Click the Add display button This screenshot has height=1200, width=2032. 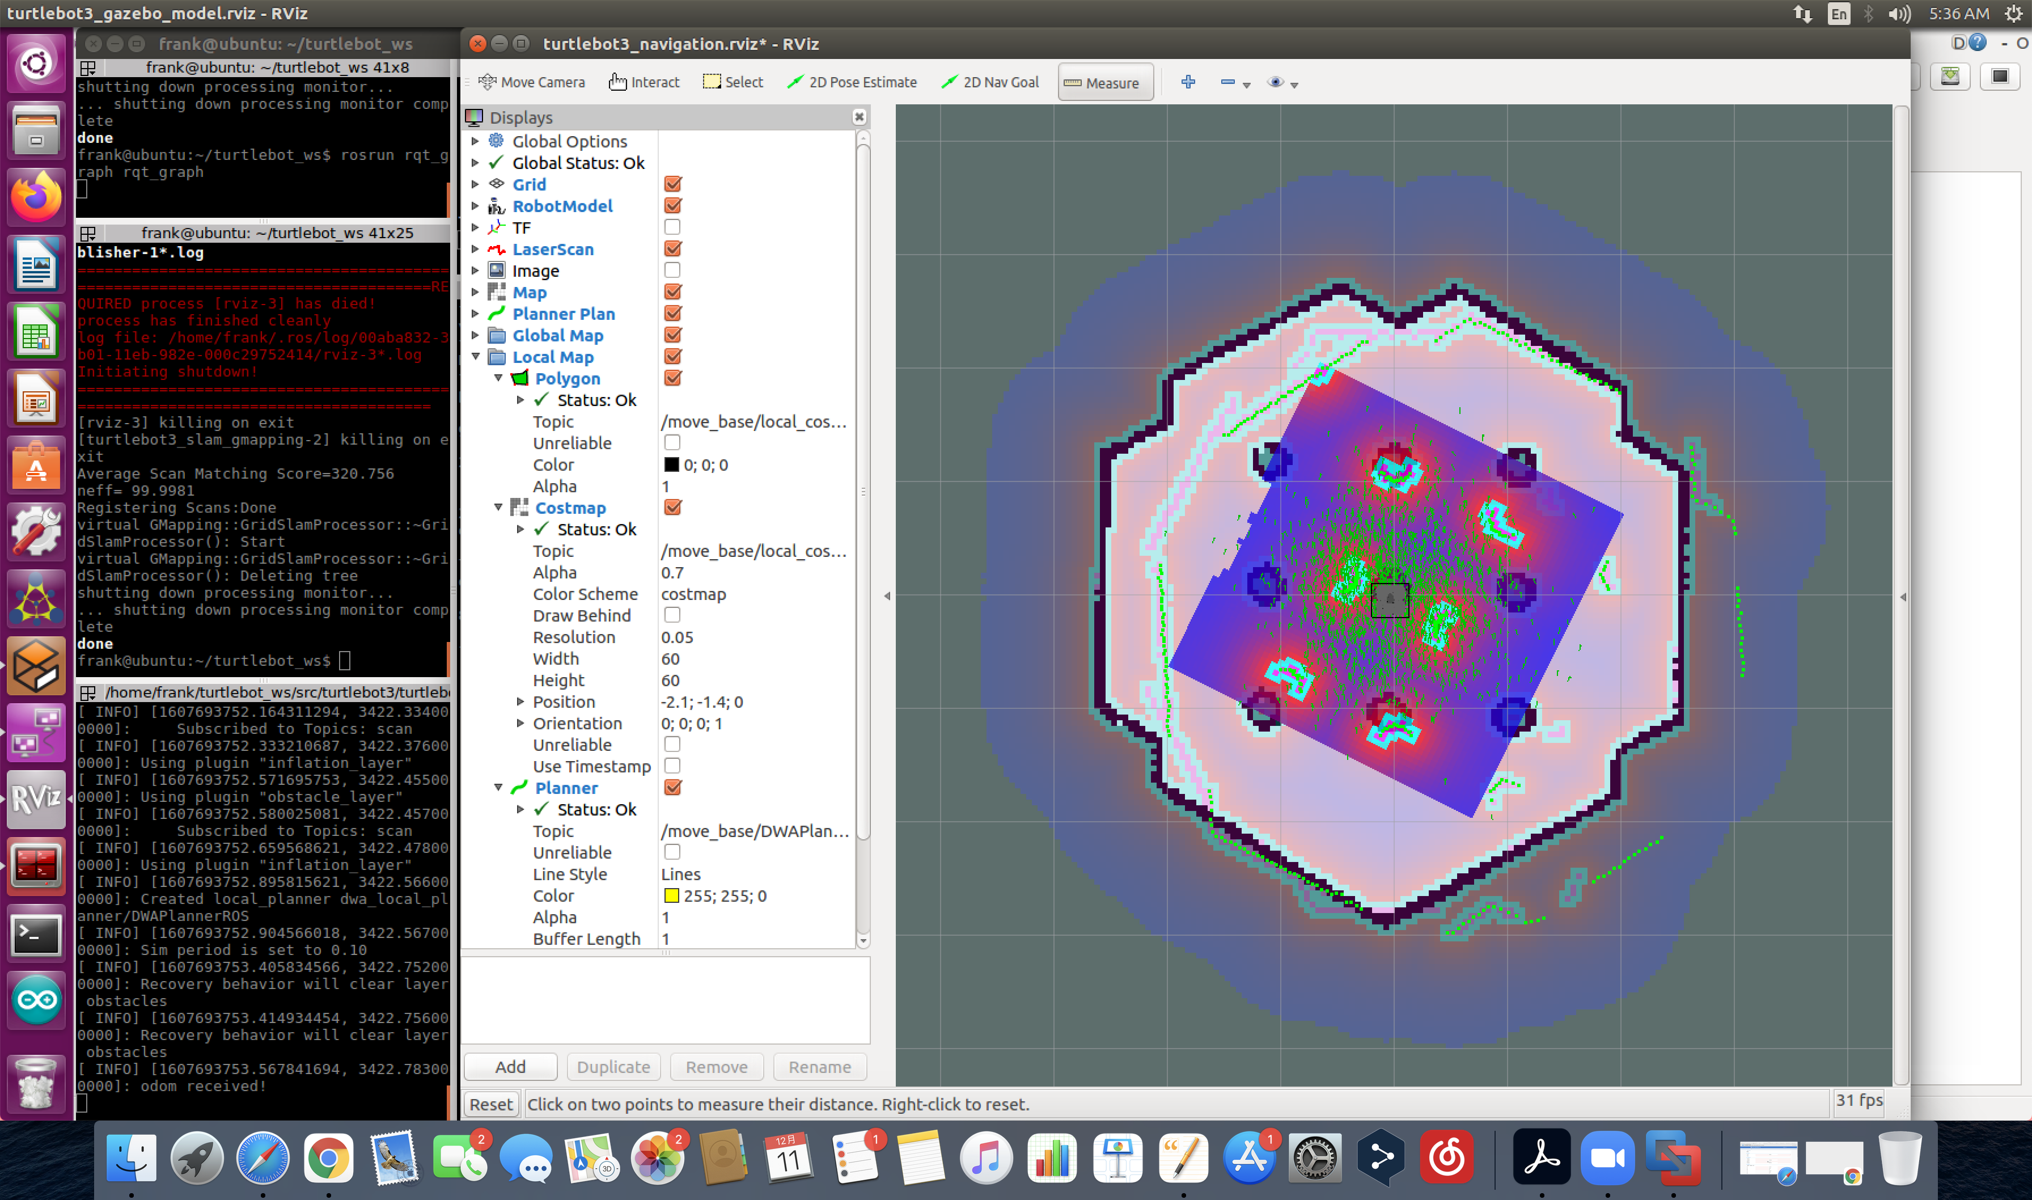(x=510, y=1067)
